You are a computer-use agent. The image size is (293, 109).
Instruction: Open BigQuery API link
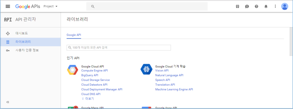(x=90, y=75)
